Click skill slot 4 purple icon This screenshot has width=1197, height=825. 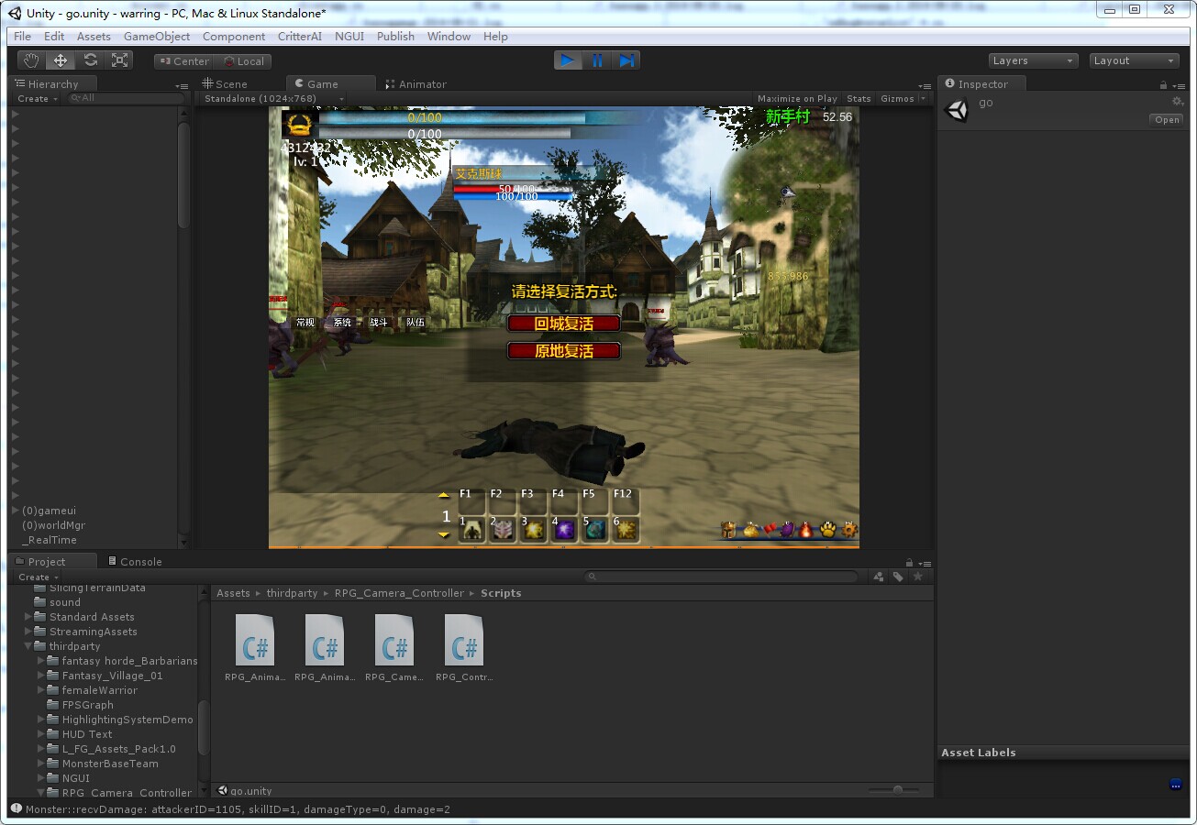click(x=564, y=530)
